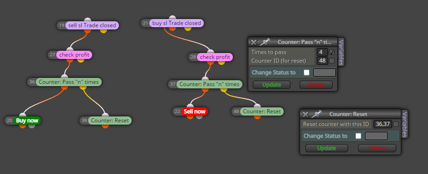Click status field in Counter Pass panel

(x=324, y=72)
